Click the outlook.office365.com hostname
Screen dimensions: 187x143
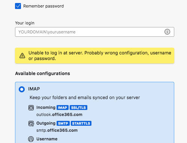59,114
